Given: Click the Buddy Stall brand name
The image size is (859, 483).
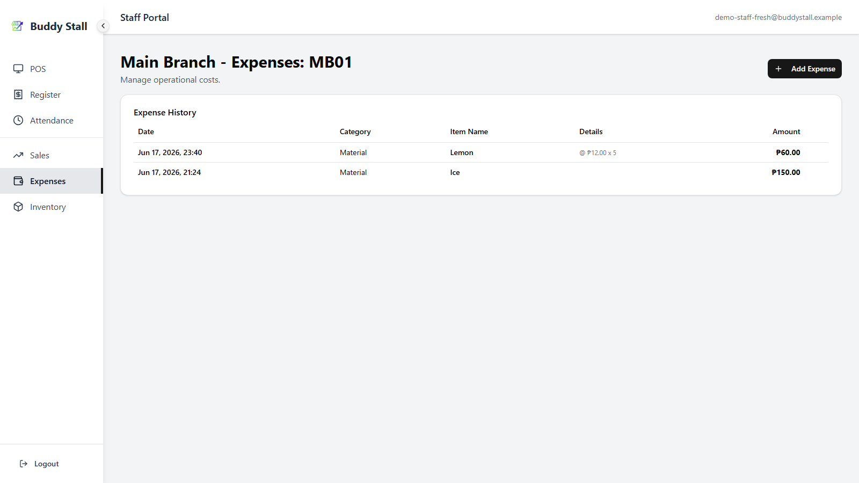Looking at the screenshot, I should [59, 26].
